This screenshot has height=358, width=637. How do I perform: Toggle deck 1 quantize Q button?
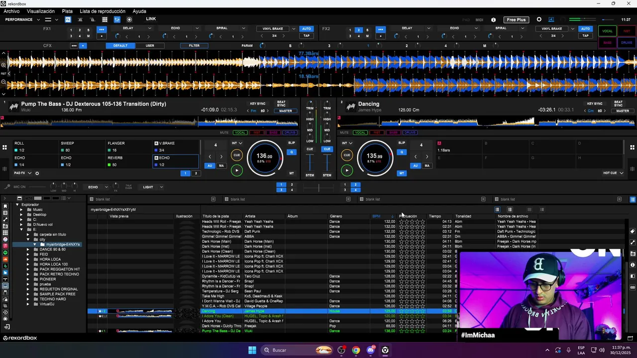pyautogui.click(x=292, y=152)
